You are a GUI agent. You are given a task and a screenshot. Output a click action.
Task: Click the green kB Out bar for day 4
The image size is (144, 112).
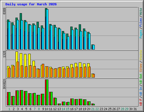tap(22, 98)
